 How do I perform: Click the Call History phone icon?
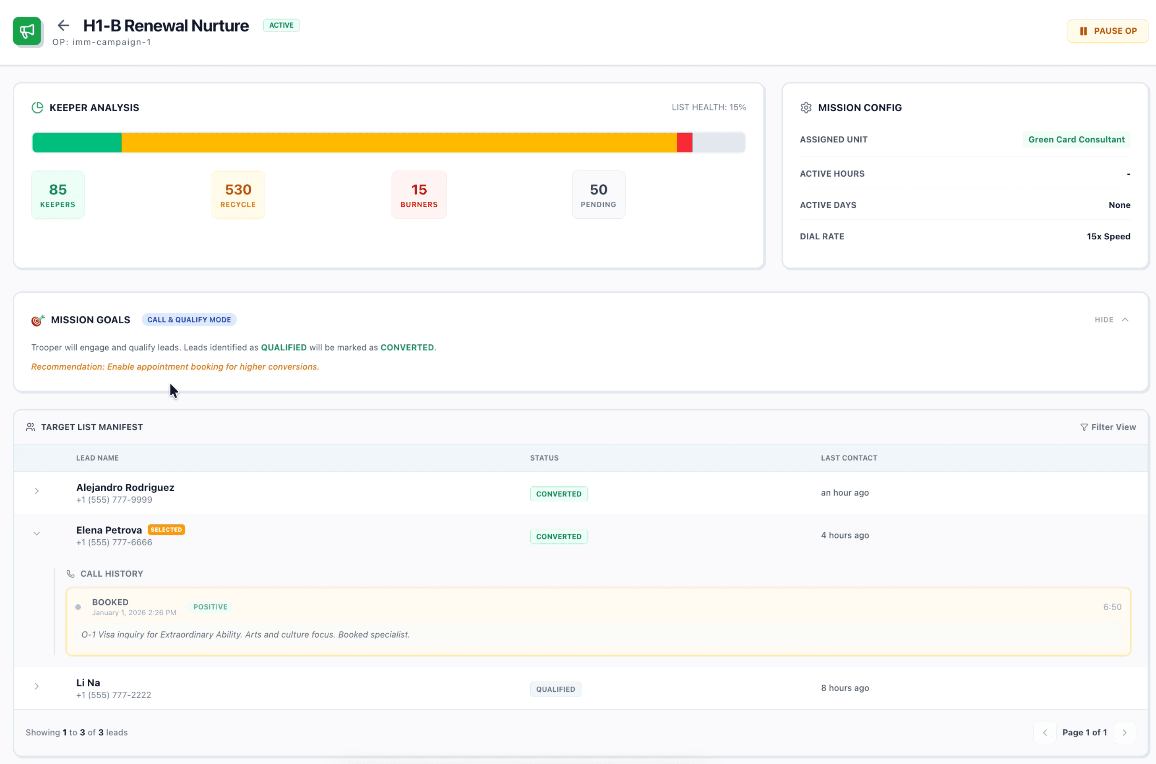(71, 574)
